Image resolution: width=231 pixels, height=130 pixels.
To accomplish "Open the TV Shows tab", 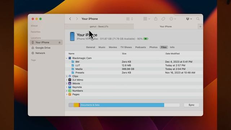I will (126, 47).
